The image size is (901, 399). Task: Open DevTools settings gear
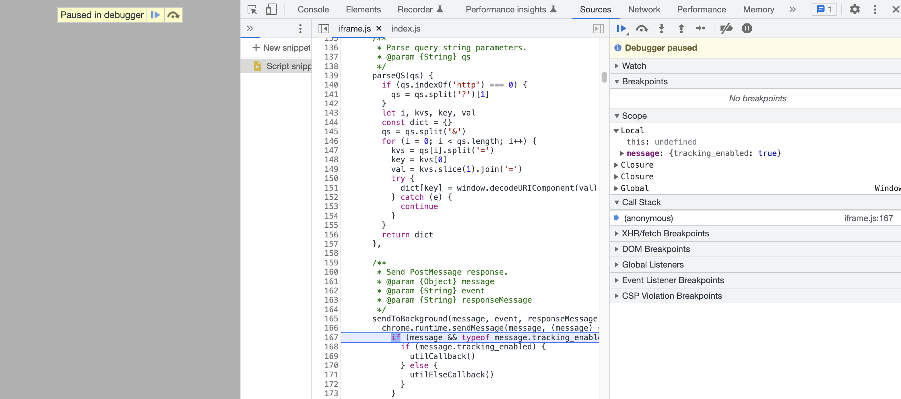click(x=855, y=10)
